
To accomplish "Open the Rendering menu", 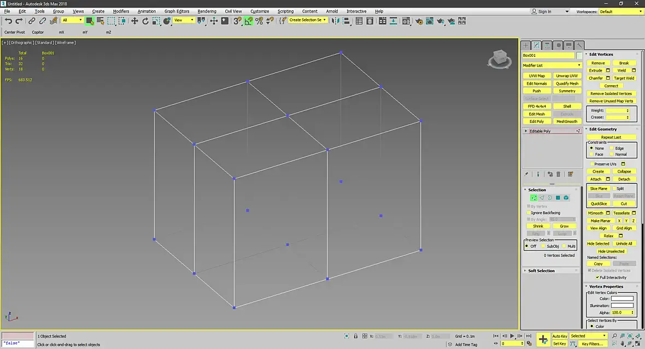I will 207,11.
